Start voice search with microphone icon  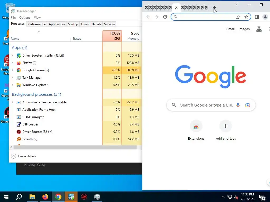click(238, 105)
